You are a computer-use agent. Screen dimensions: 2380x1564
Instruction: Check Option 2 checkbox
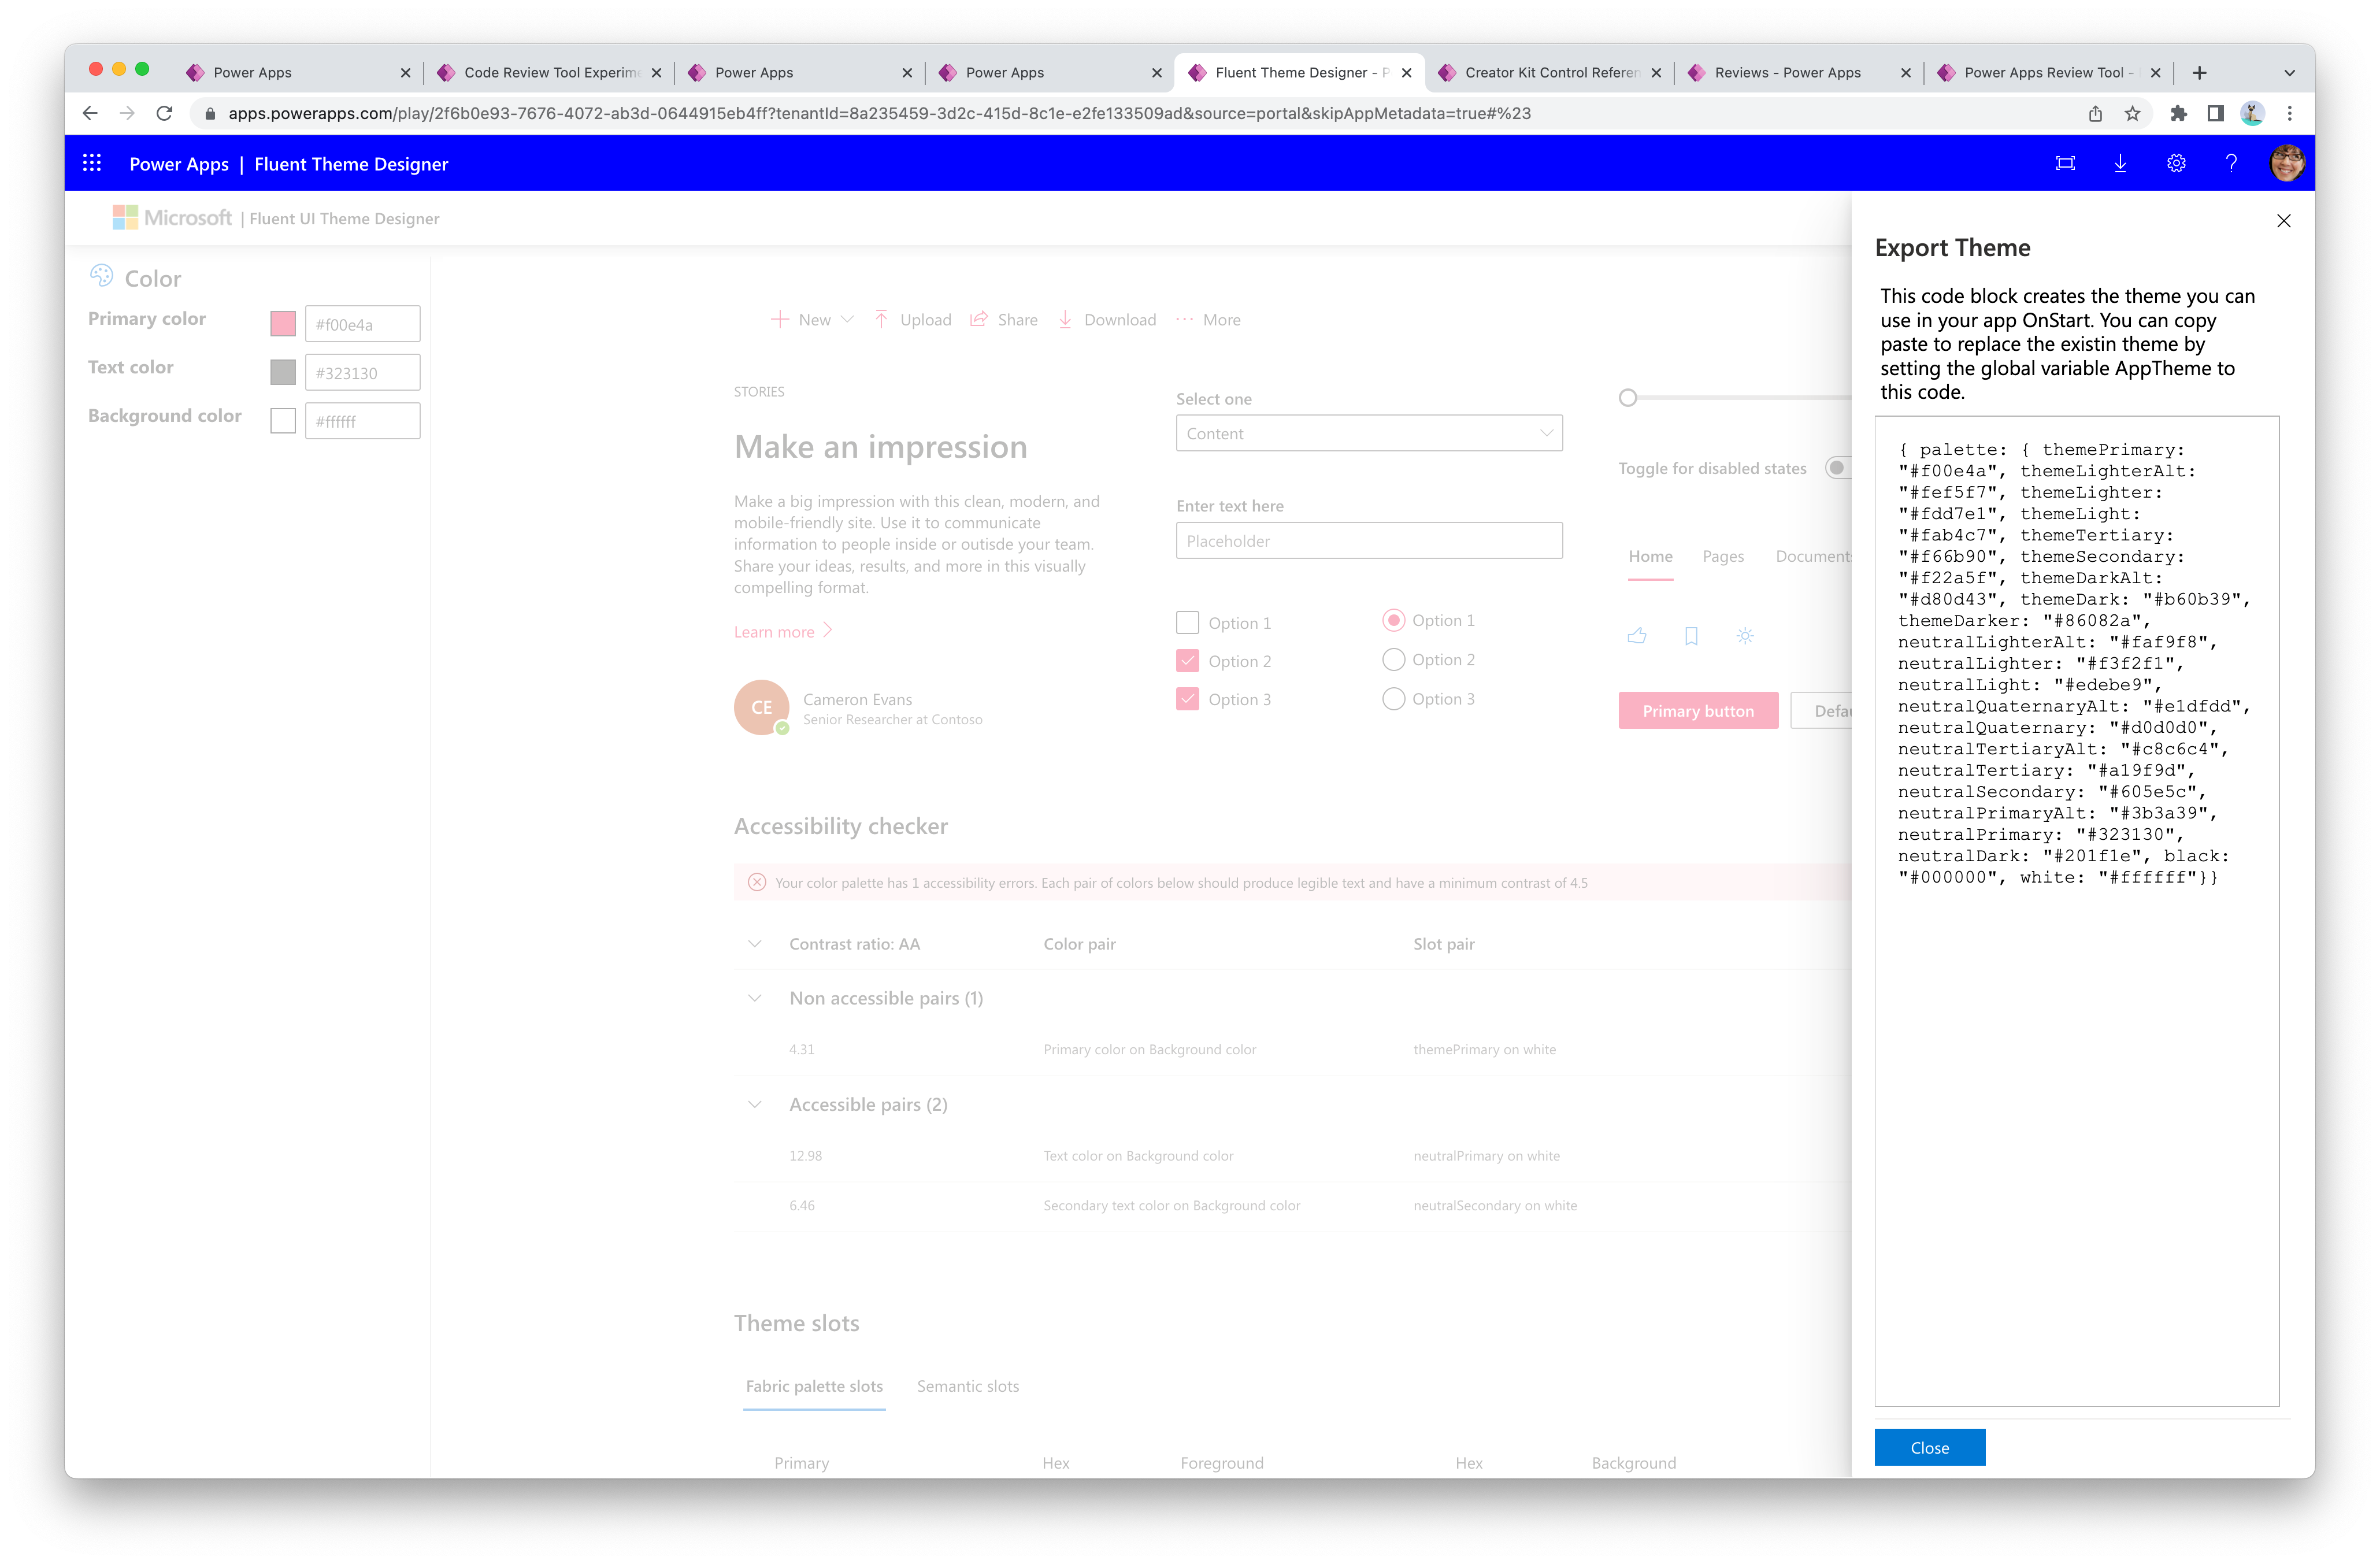(1185, 660)
